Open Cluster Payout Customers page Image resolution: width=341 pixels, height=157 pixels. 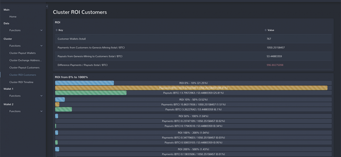click(x=24, y=68)
